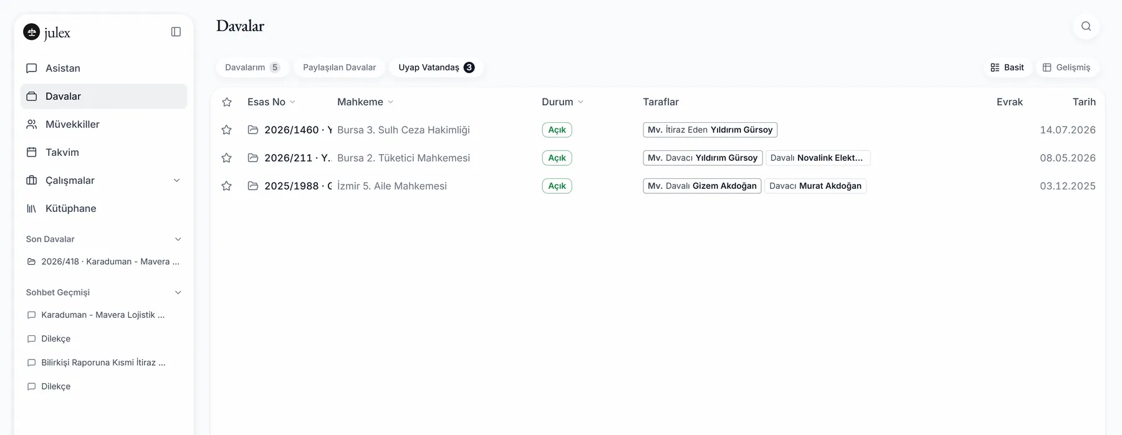
Task: Click party tag Davacı Murat Akdoğan
Action: (x=815, y=186)
